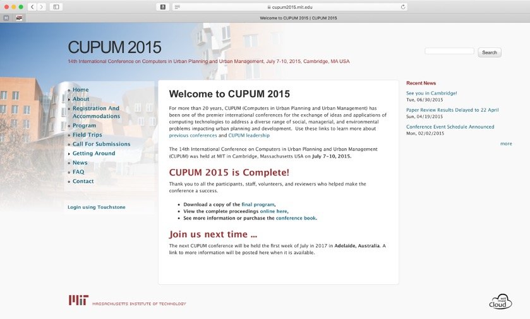Click the 14th International Conference subtitle text
Viewport: 530px width, 319px height.
pyautogui.click(x=208, y=61)
